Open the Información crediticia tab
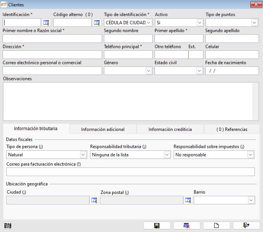 pos(170,129)
